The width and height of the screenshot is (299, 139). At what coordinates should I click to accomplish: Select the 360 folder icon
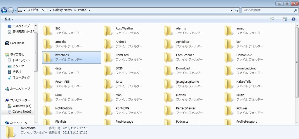(48, 30)
